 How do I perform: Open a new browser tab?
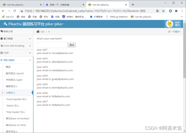point(133,5)
